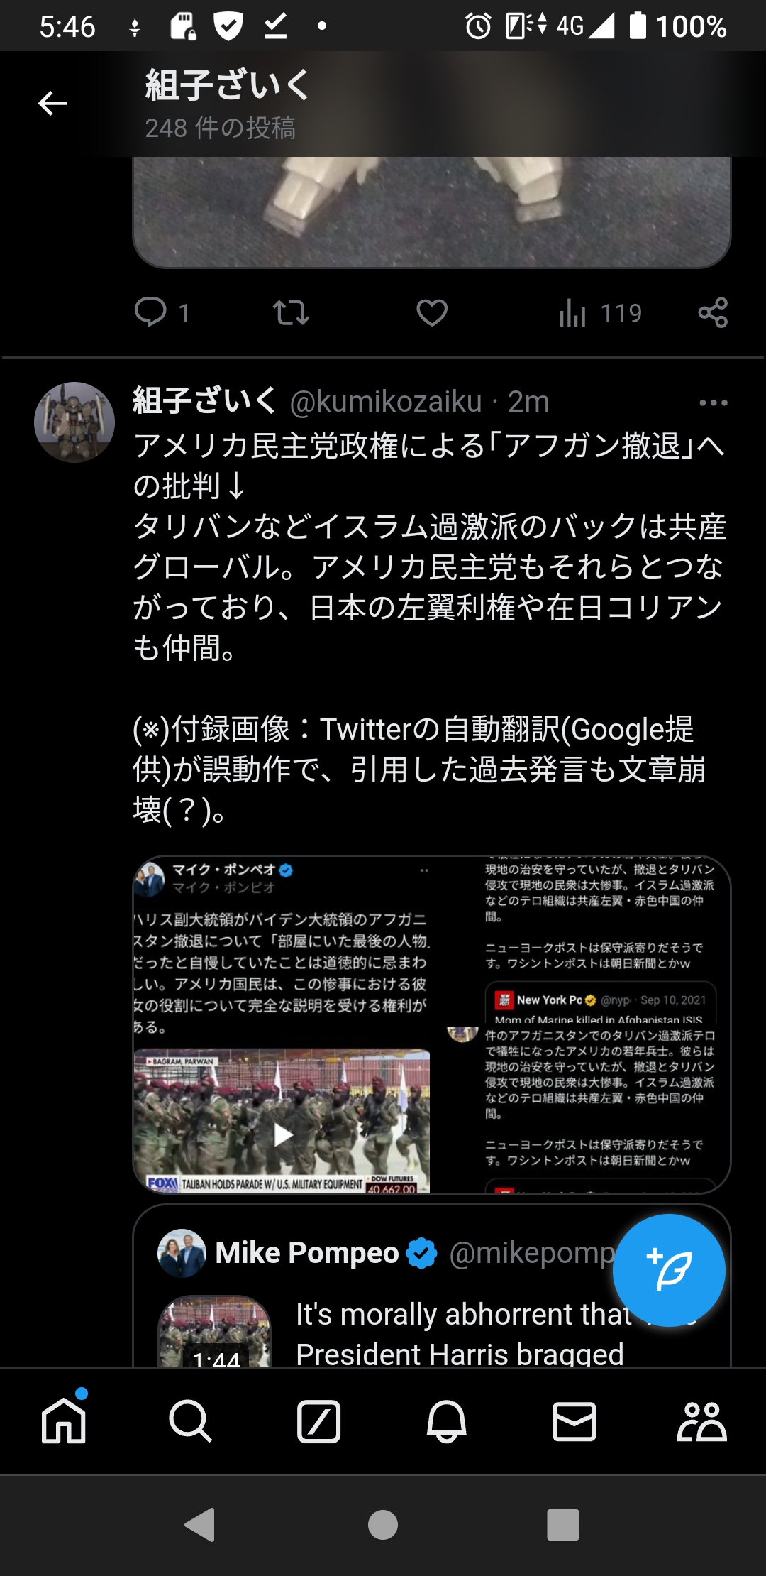
Task: Open the 組子ざいく profile avatar
Action: pyautogui.click(x=74, y=422)
